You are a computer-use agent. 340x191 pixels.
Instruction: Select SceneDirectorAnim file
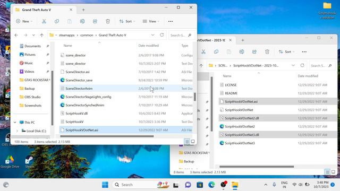[x=79, y=89]
